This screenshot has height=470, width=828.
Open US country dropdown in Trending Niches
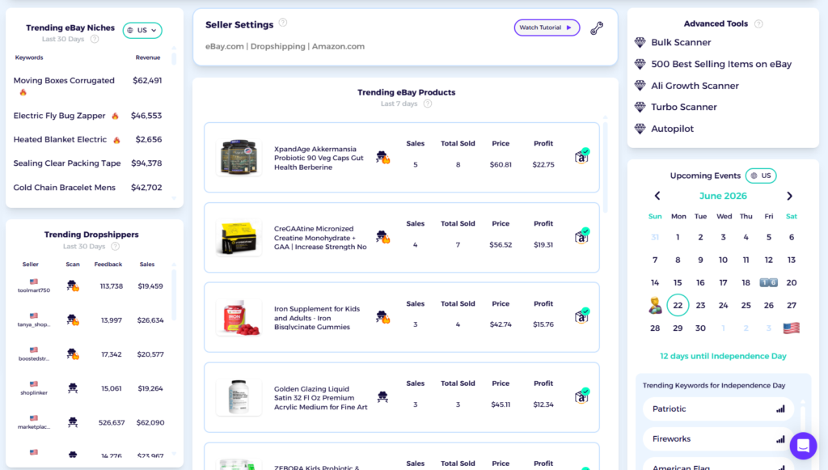click(142, 31)
